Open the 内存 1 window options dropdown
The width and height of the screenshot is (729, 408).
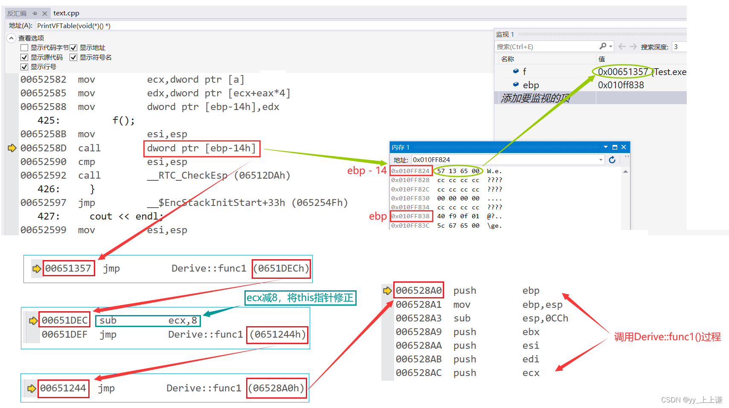pyautogui.click(x=605, y=147)
